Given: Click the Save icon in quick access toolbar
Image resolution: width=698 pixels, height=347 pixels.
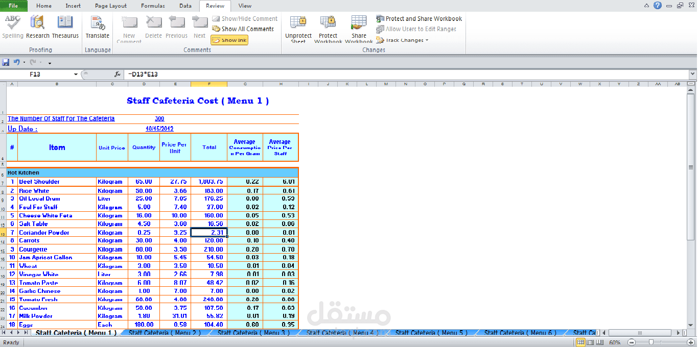Looking at the screenshot, I should click(x=6, y=62).
